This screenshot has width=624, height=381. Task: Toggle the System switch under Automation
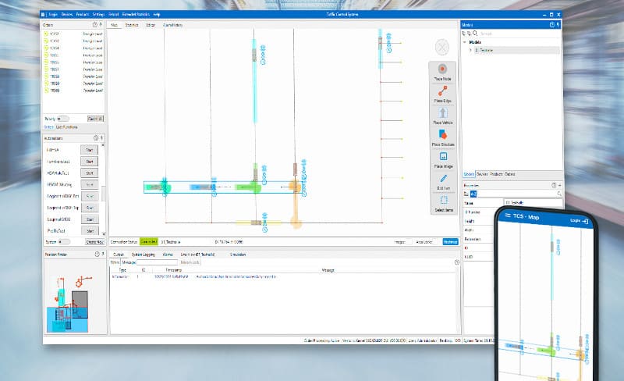[x=63, y=242]
